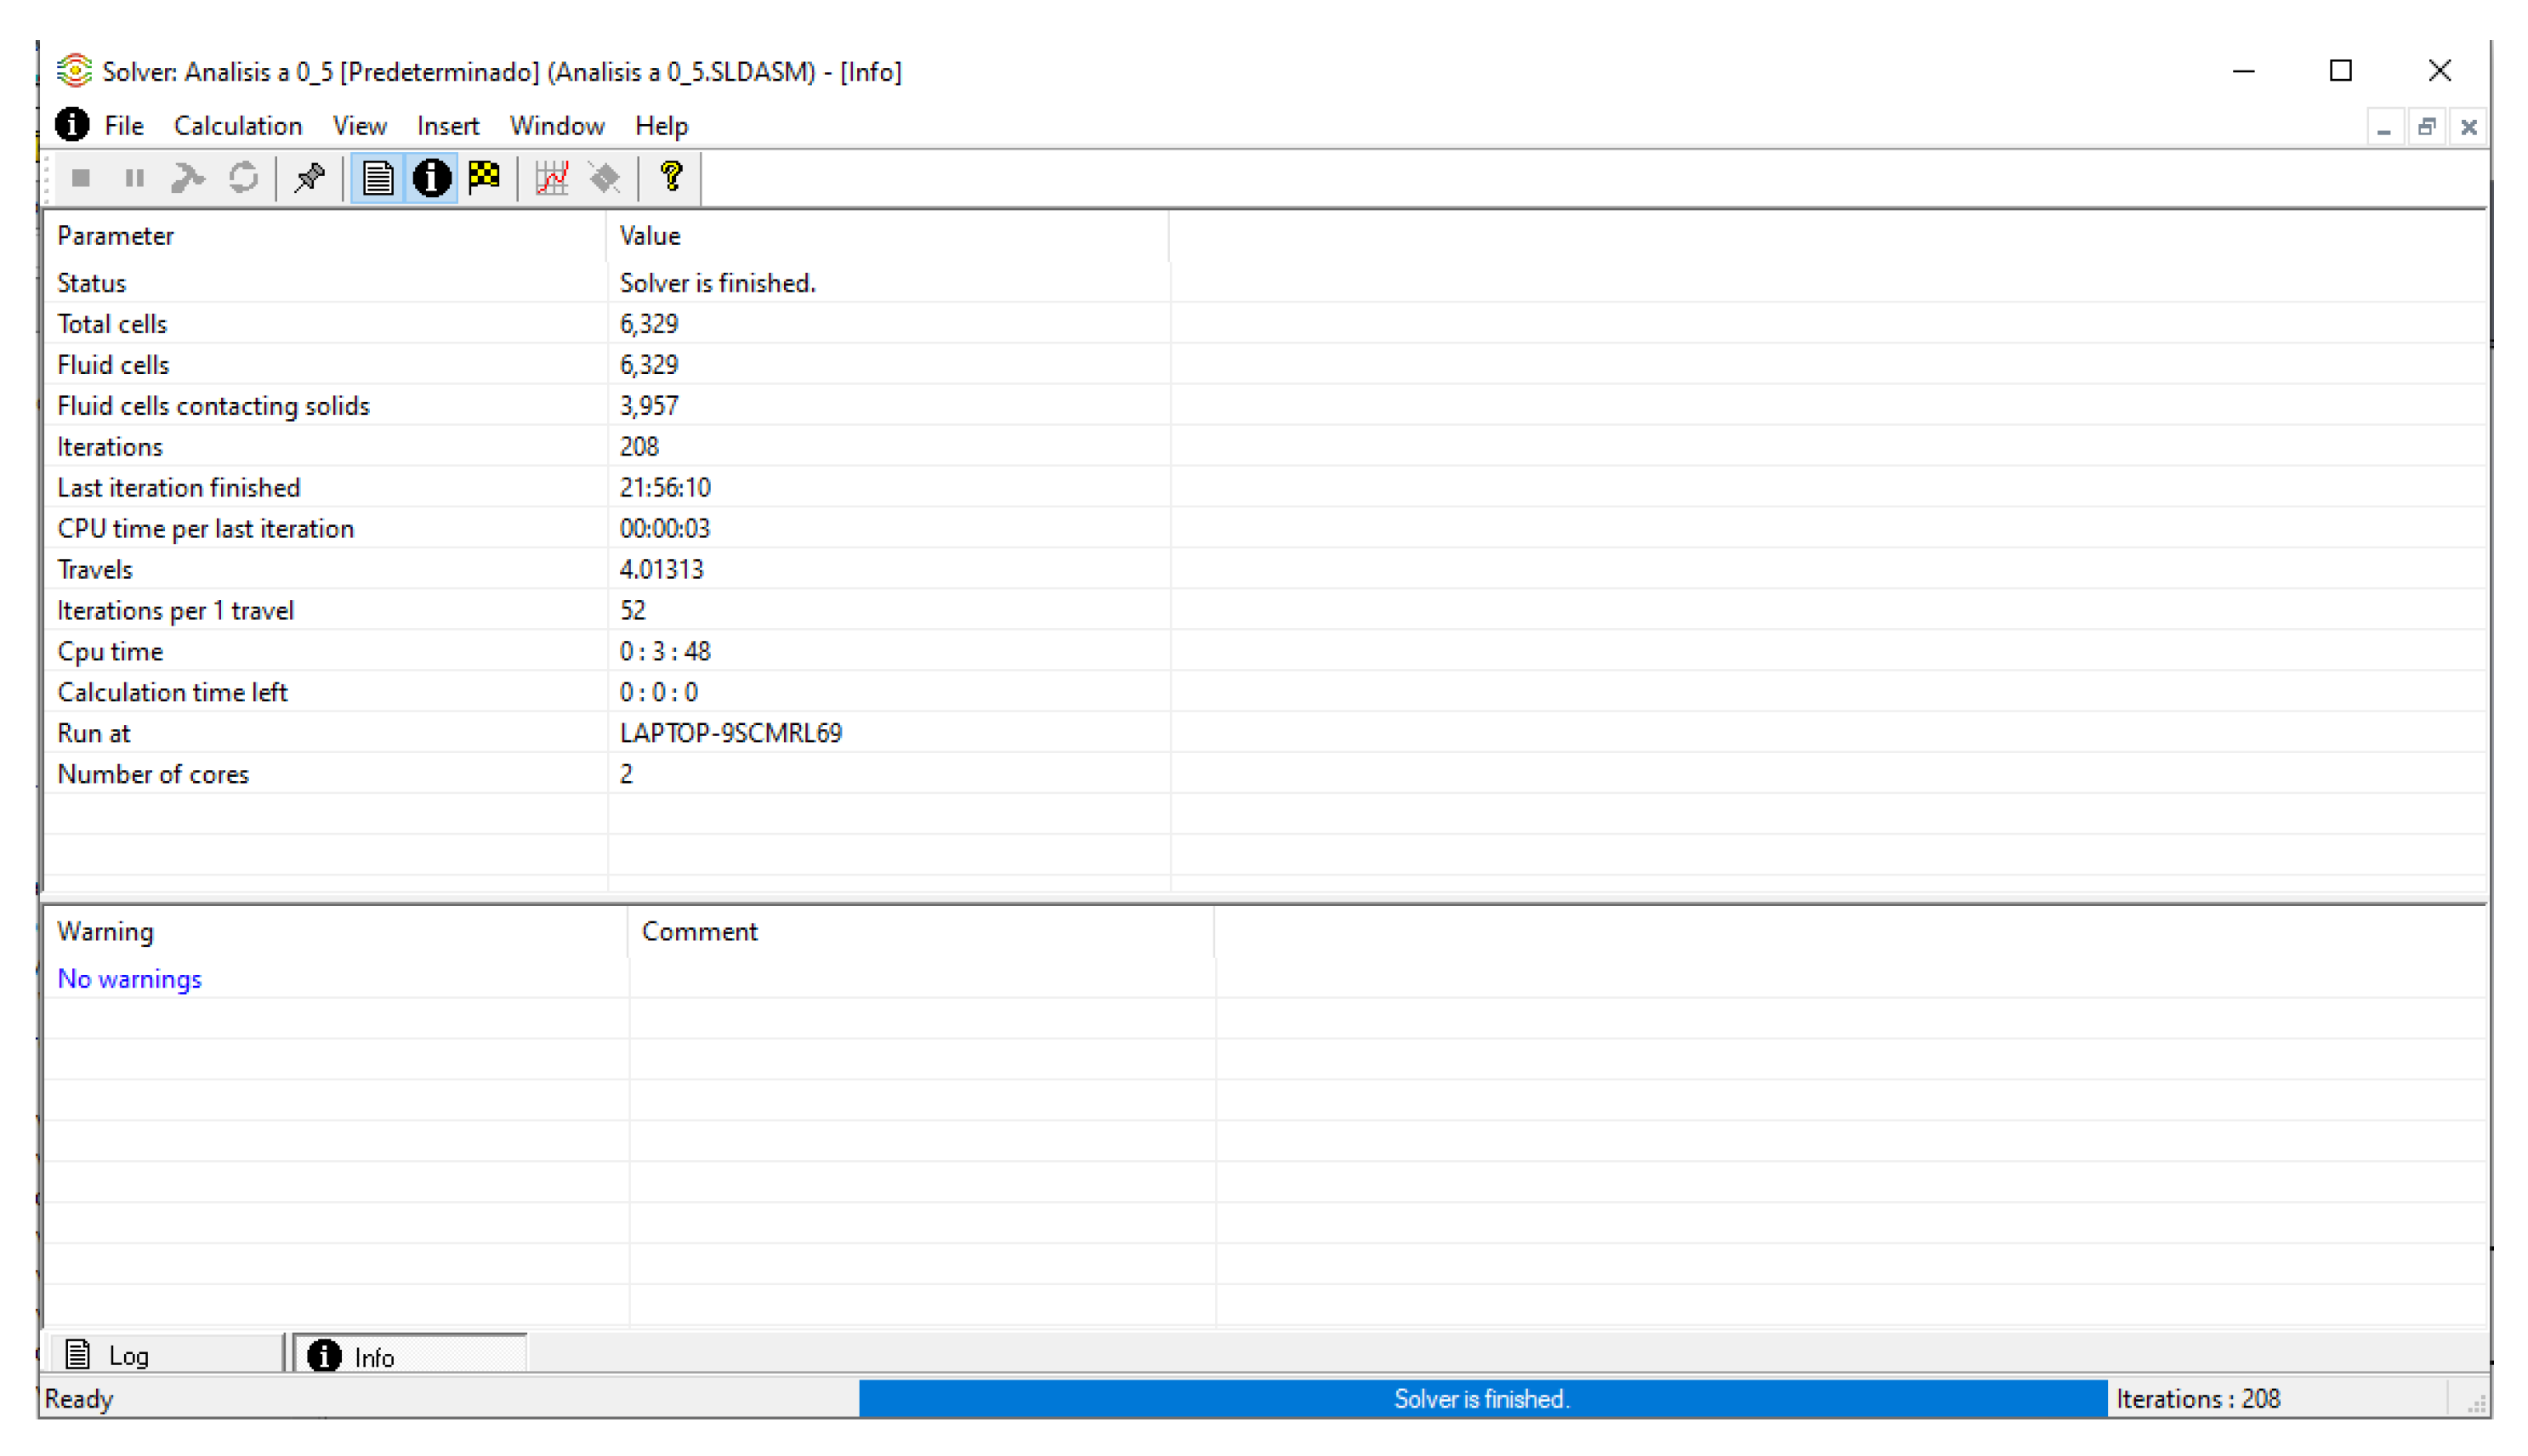This screenshot has width=2528, height=1456.
Task: Select the Info tab at bottom
Action: 373,1357
